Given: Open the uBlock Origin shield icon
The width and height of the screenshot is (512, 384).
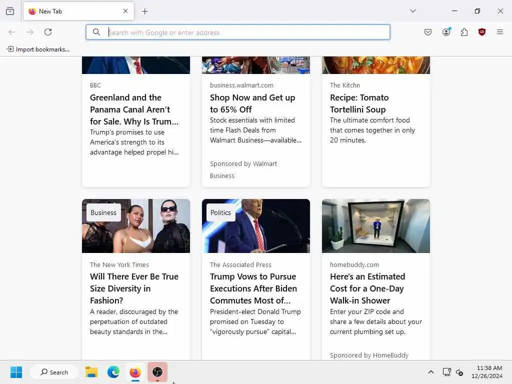Looking at the screenshot, I should point(482,32).
